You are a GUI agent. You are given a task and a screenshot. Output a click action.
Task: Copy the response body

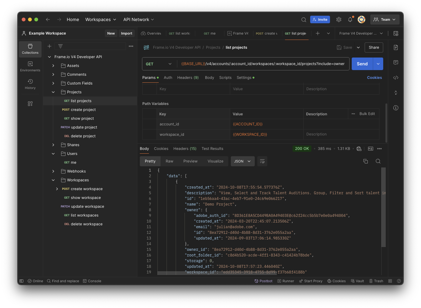(x=366, y=161)
